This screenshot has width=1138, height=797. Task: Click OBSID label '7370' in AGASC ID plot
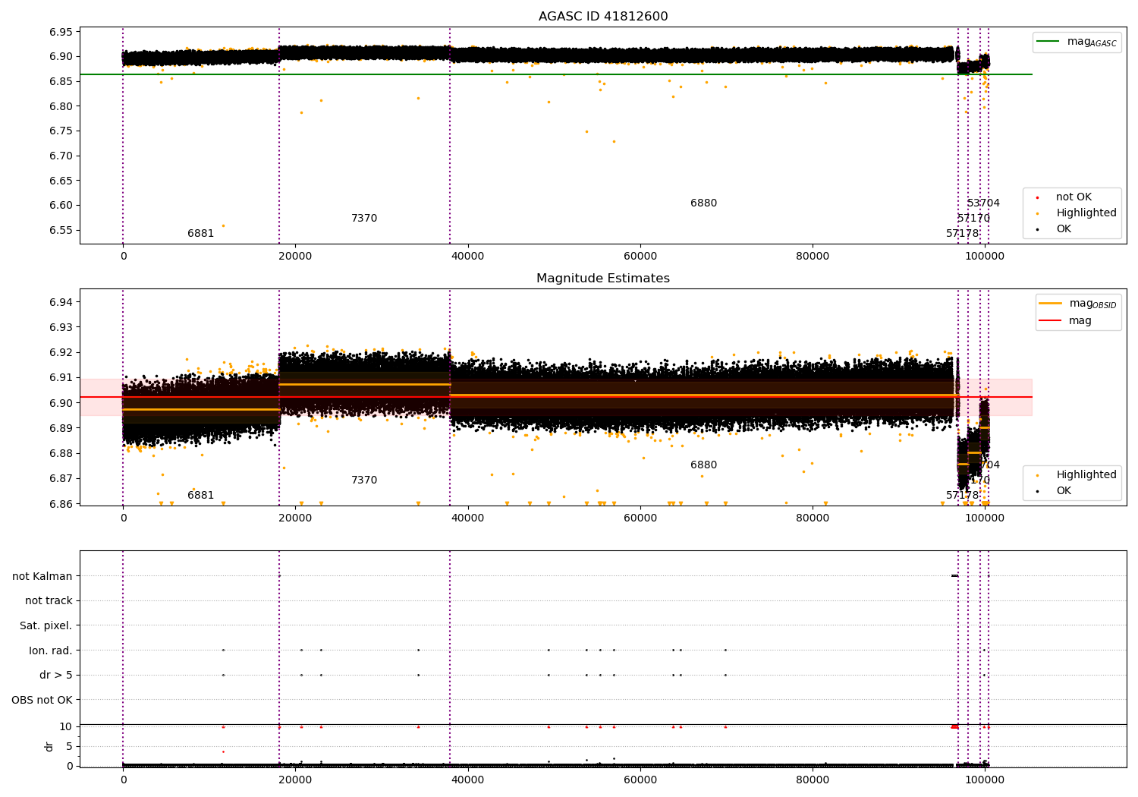pos(364,219)
